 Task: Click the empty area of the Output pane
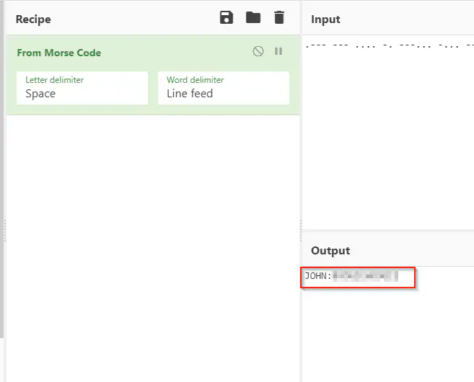click(x=388, y=332)
